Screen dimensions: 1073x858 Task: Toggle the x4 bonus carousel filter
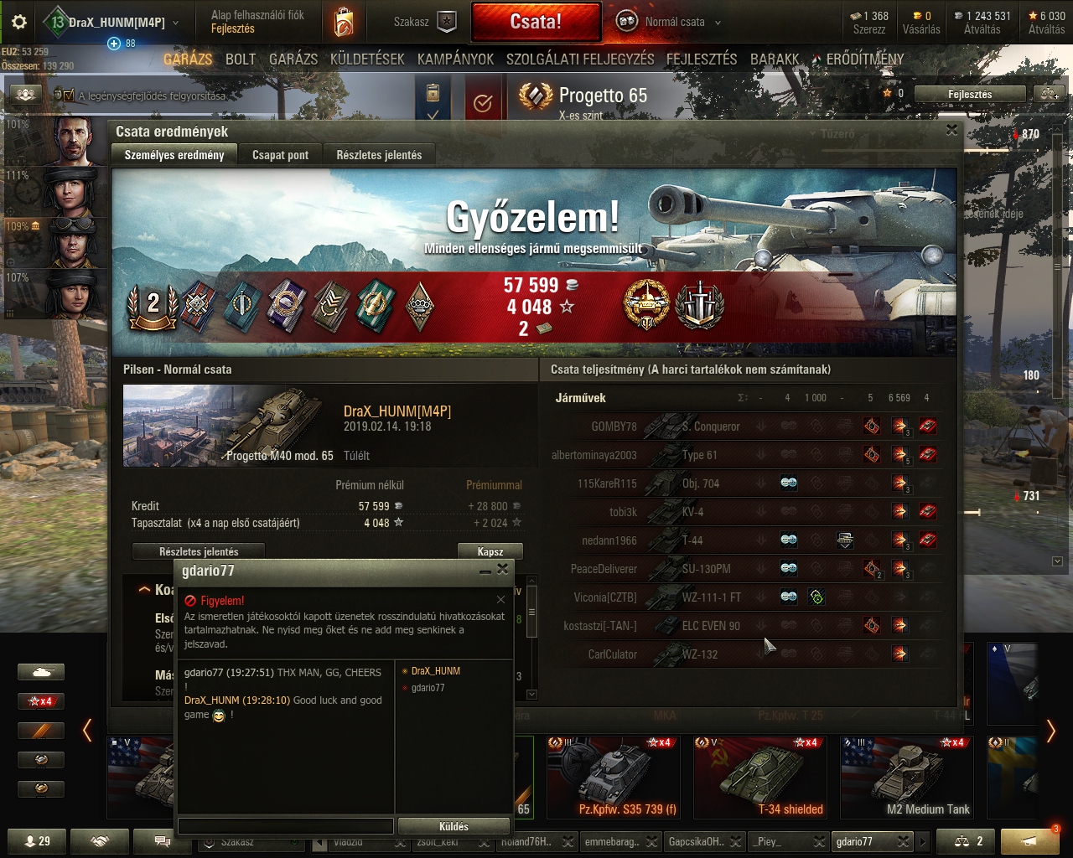[x=41, y=701]
